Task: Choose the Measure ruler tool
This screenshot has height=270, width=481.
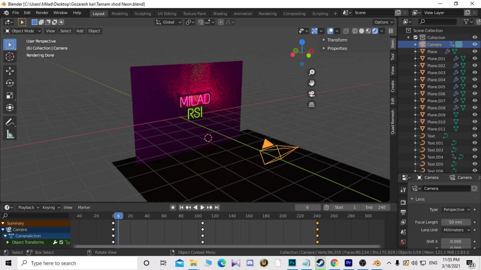Action: click(10, 134)
